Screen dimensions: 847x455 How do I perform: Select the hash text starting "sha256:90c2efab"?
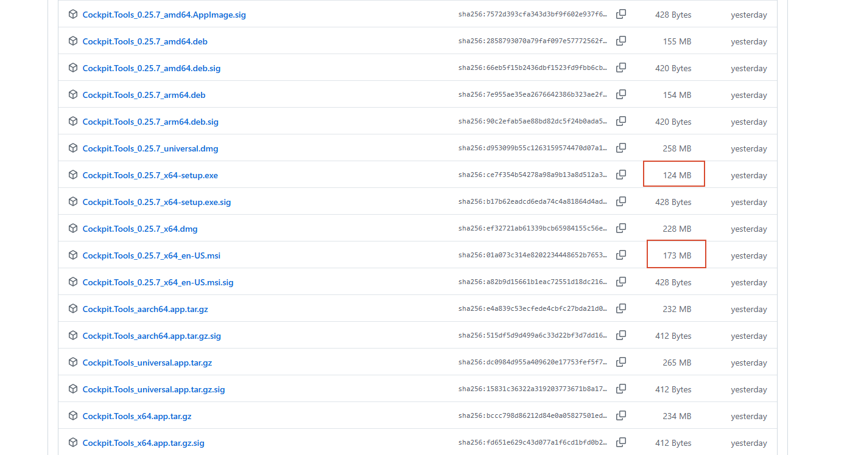[533, 122]
